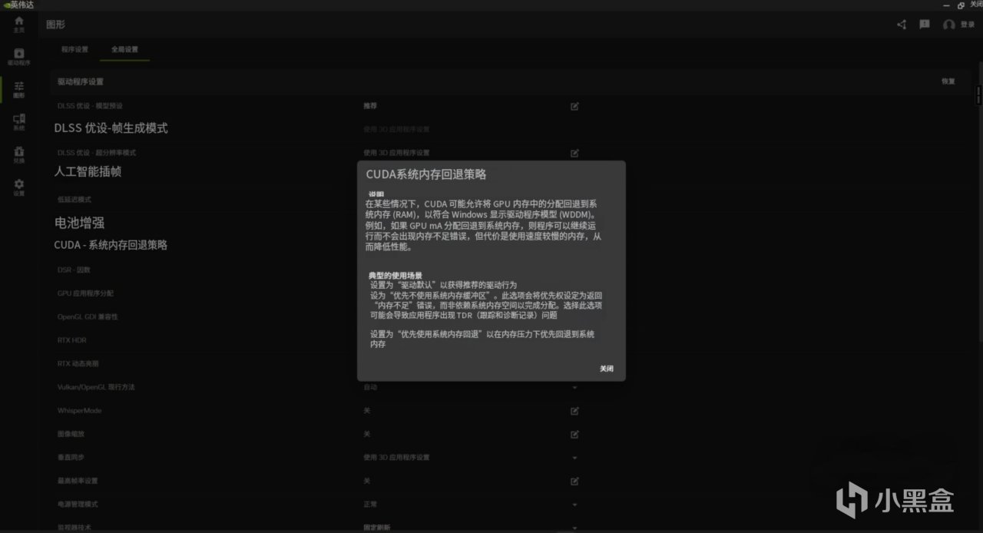983x533 pixels.
Task: Open the 设置 settings gear in sidebar
Action: click(x=18, y=187)
